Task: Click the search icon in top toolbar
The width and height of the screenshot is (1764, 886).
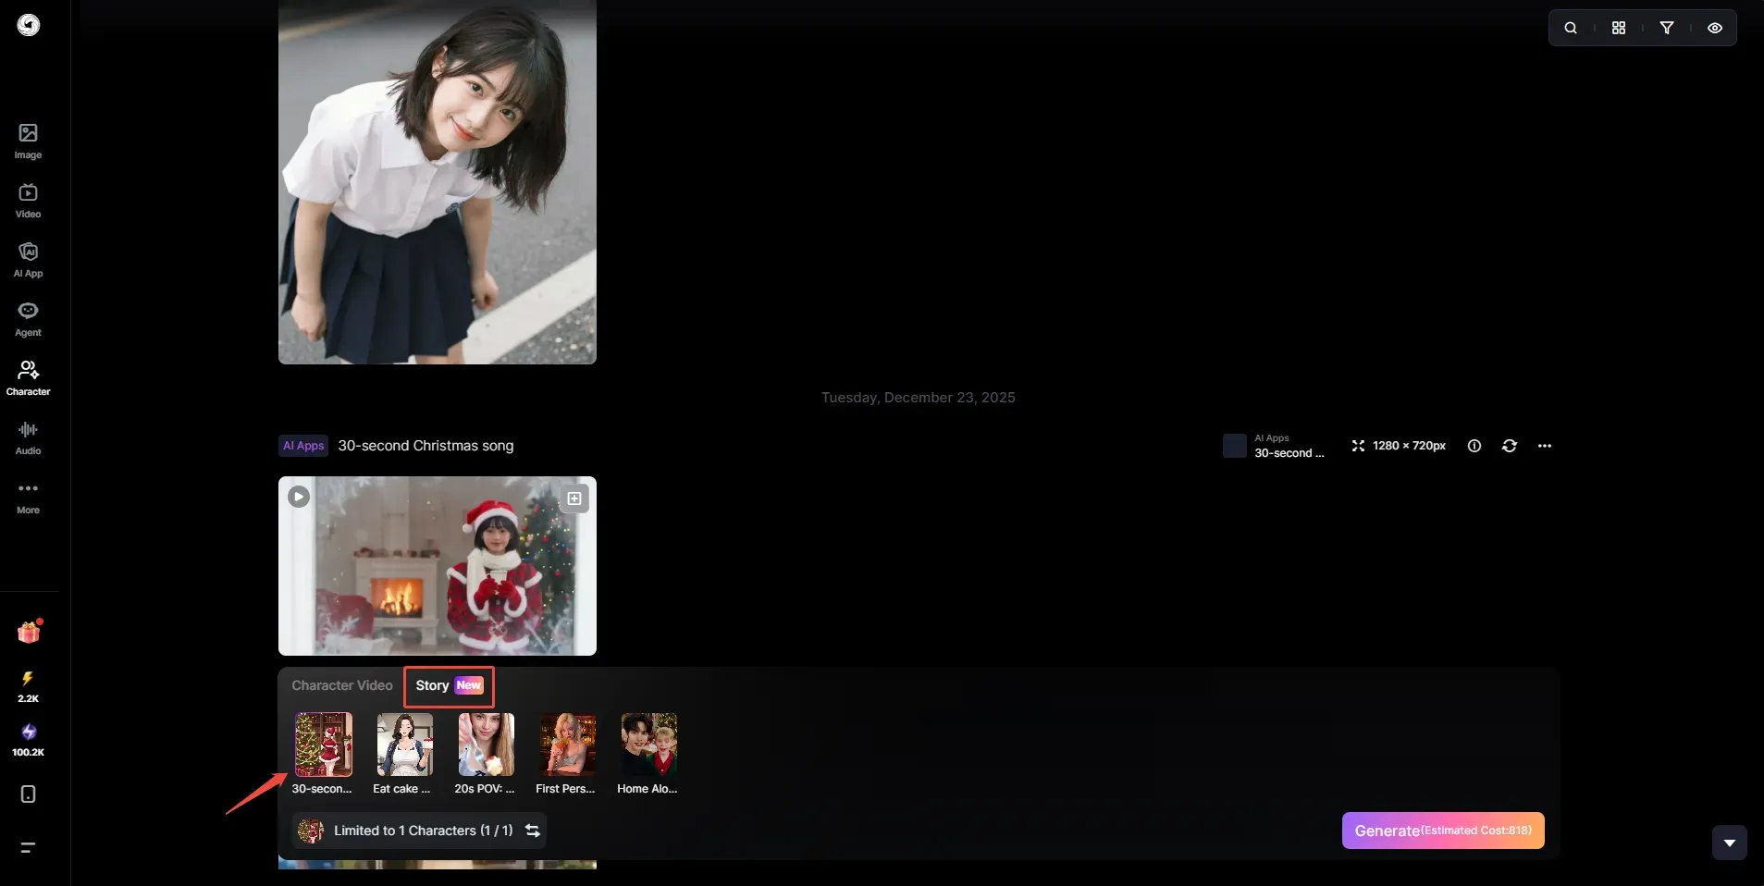Action: click(x=1571, y=28)
